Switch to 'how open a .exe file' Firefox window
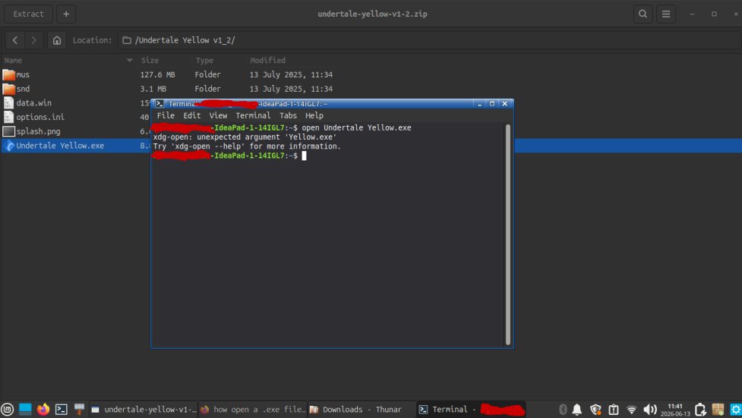Screen dimensions: 742x418 click(253, 410)
